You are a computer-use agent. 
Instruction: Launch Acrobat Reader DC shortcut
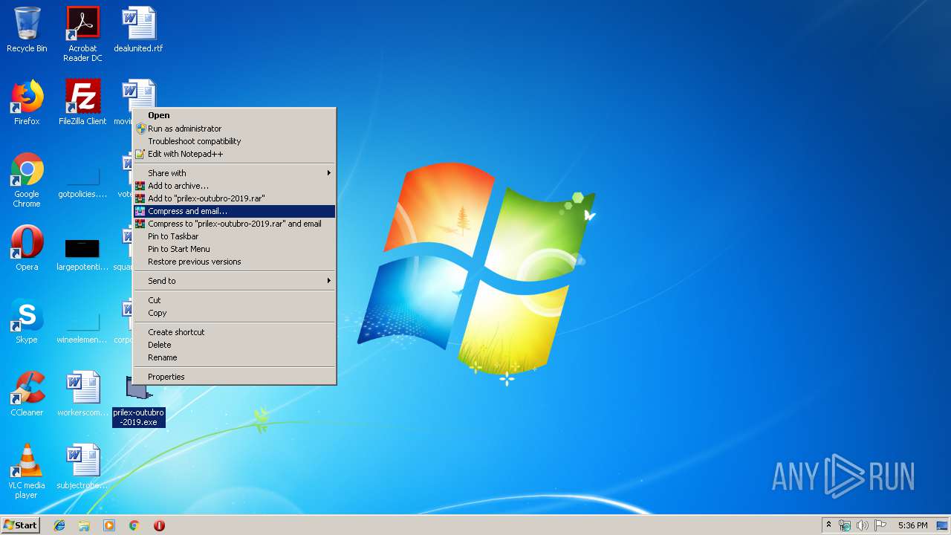pos(82,33)
